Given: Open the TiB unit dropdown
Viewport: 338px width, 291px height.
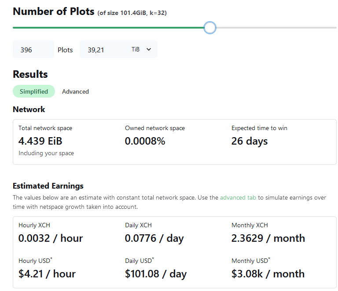Looking at the screenshot, I should (x=142, y=50).
